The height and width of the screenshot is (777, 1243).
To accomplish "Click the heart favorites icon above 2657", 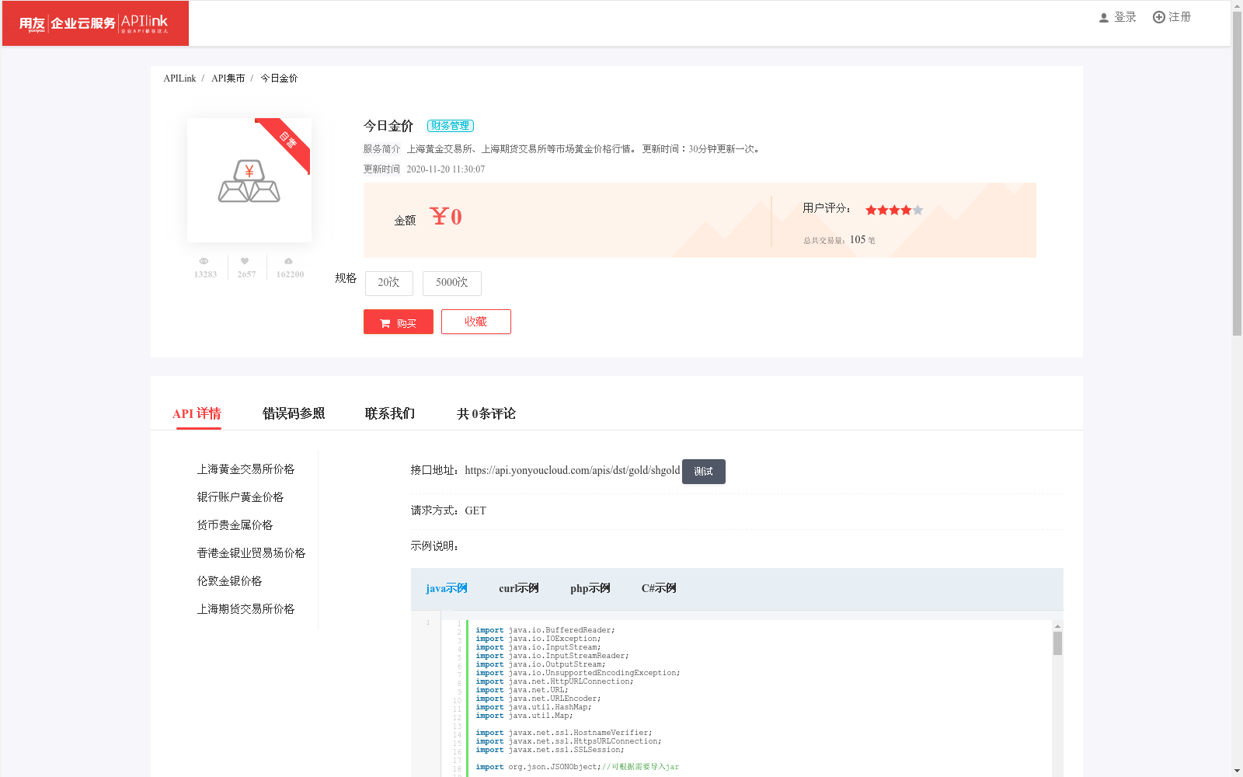I will [x=245, y=261].
